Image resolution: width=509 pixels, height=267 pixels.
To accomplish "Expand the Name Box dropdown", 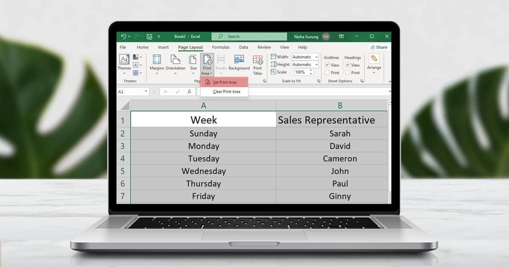I will pyautogui.click(x=146, y=91).
